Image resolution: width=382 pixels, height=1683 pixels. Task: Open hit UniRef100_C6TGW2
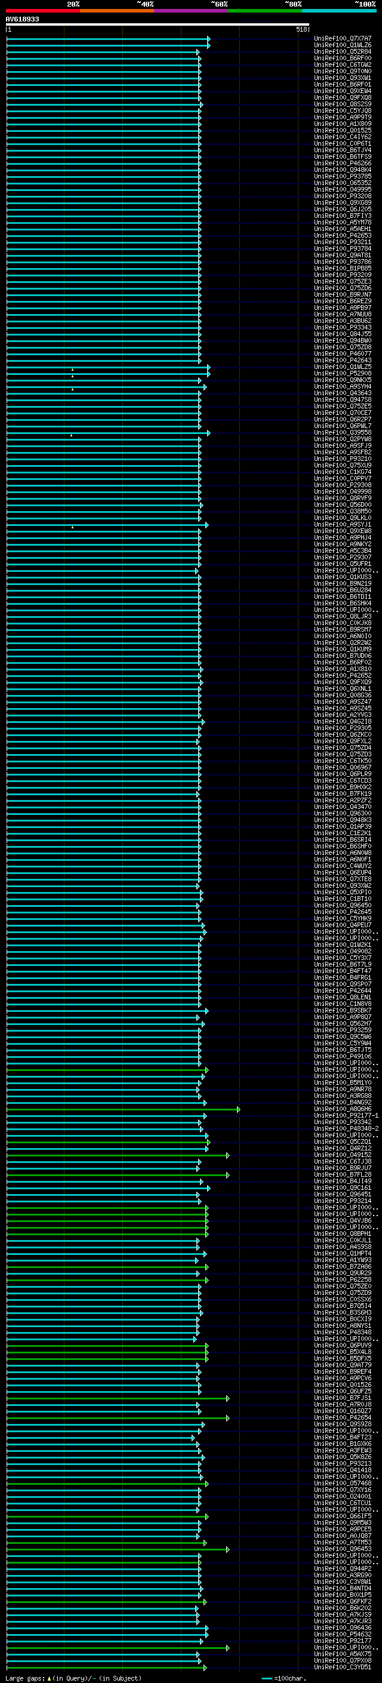[x=343, y=64]
